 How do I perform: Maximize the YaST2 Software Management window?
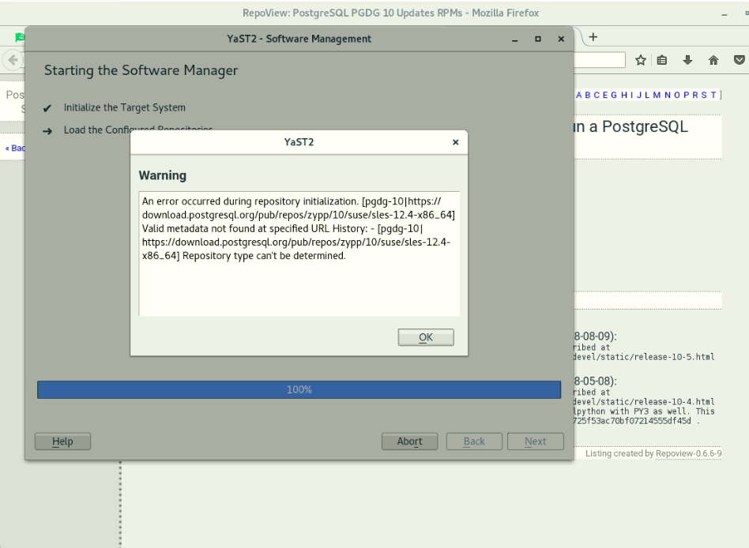[x=538, y=39]
